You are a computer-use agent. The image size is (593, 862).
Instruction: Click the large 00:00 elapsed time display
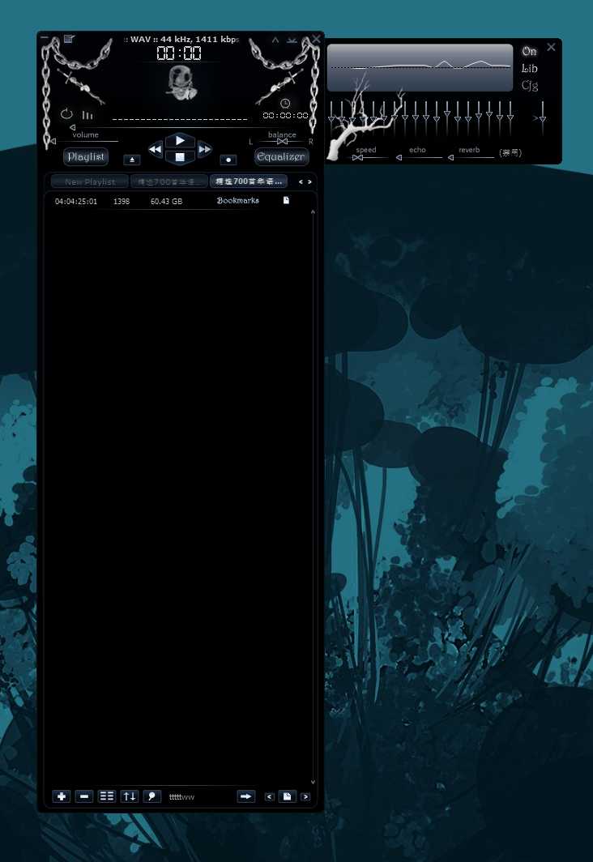(179, 53)
